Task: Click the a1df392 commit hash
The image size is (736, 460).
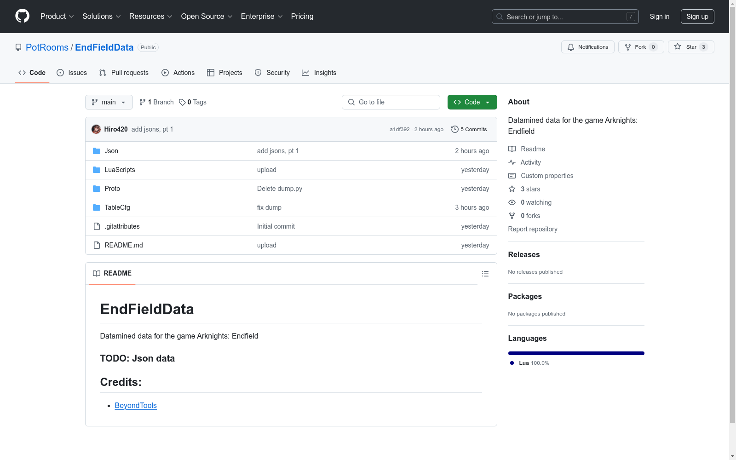Action: (x=400, y=129)
